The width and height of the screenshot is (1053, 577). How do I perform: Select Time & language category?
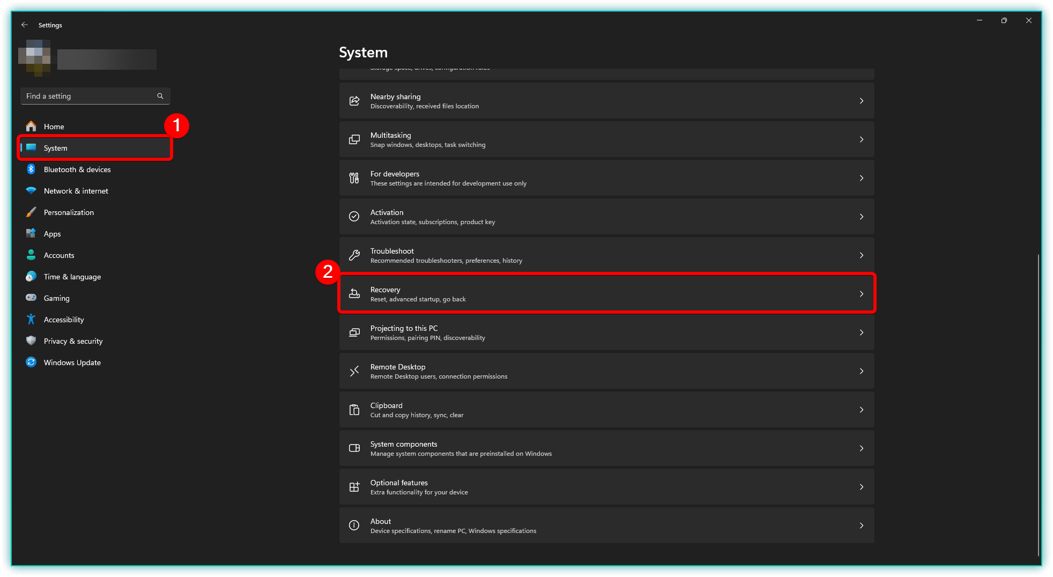pyautogui.click(x=72, y=277)
